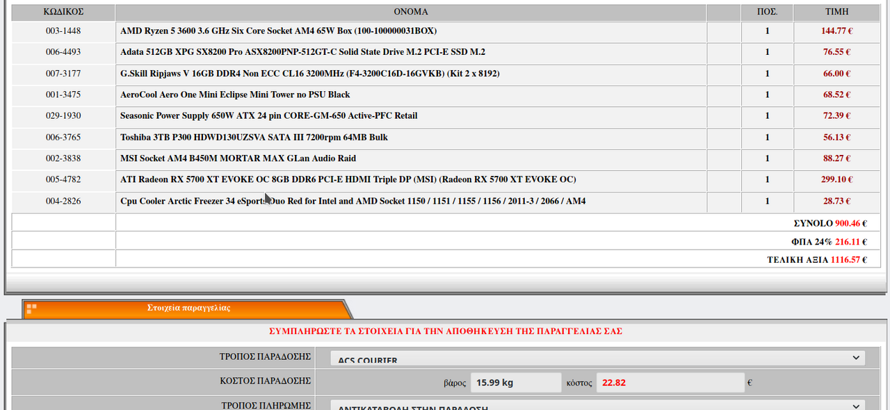Click the ΟΝΟΜΑ column header
This screenshot has height=410, width=890.
coord(411,12)
